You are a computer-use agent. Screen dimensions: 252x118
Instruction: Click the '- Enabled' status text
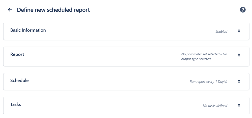coord(220,32)
